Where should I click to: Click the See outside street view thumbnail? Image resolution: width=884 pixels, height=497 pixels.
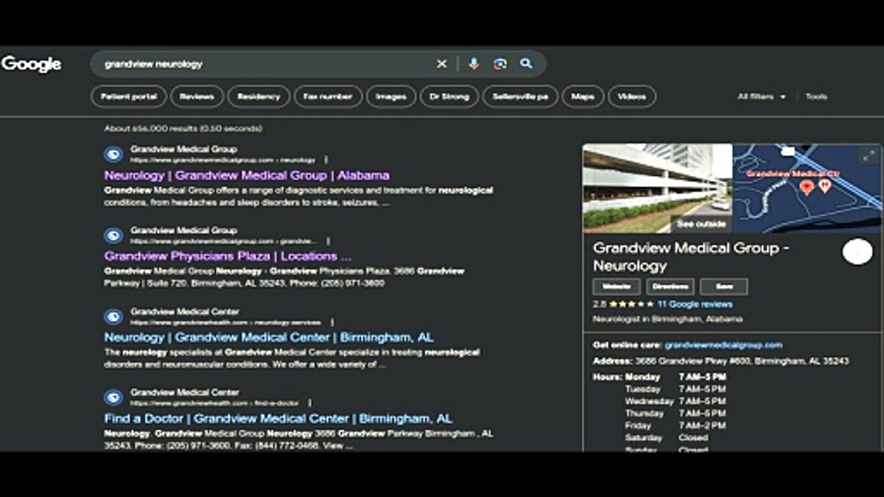[657, 188]
